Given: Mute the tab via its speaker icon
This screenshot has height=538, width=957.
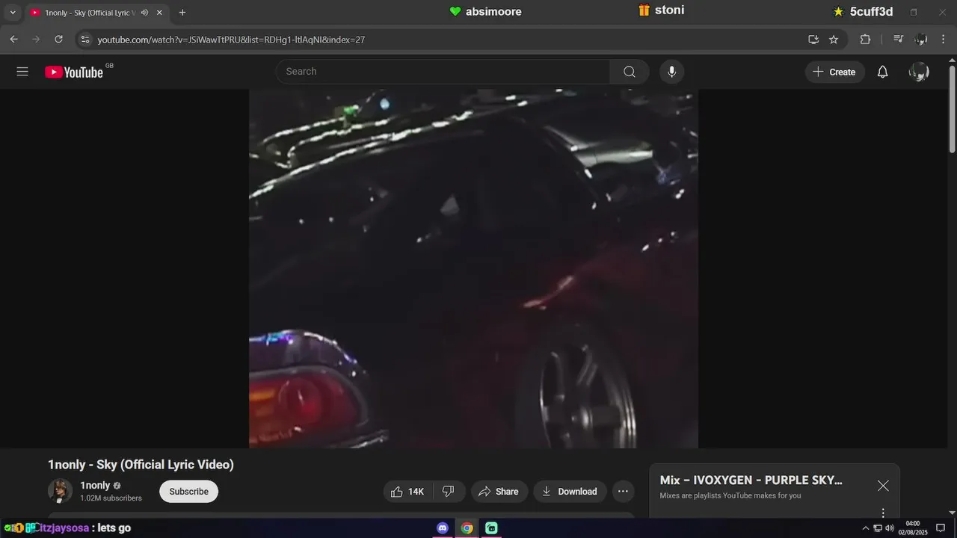Looking at the screenshot, I should pyautogui.click(x=144, y=13).
